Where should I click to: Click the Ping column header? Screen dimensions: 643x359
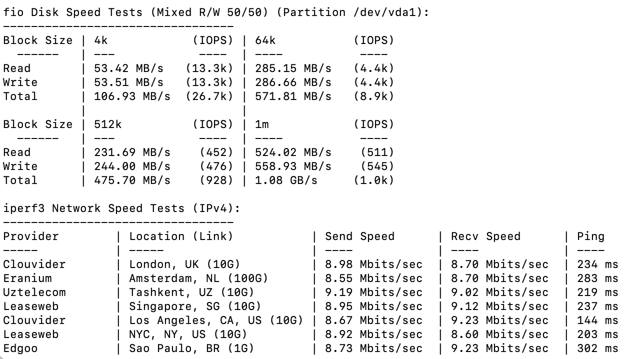pyautogui.click(x=590, y=236)
